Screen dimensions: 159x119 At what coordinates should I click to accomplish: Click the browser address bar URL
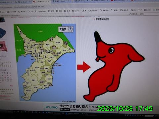pos(22,7)
